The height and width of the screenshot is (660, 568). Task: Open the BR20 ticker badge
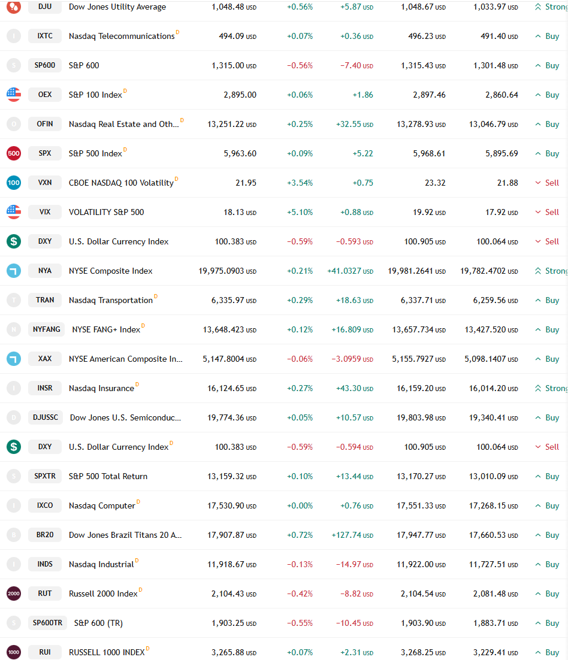pyautogui.click(x=45, y=535)
